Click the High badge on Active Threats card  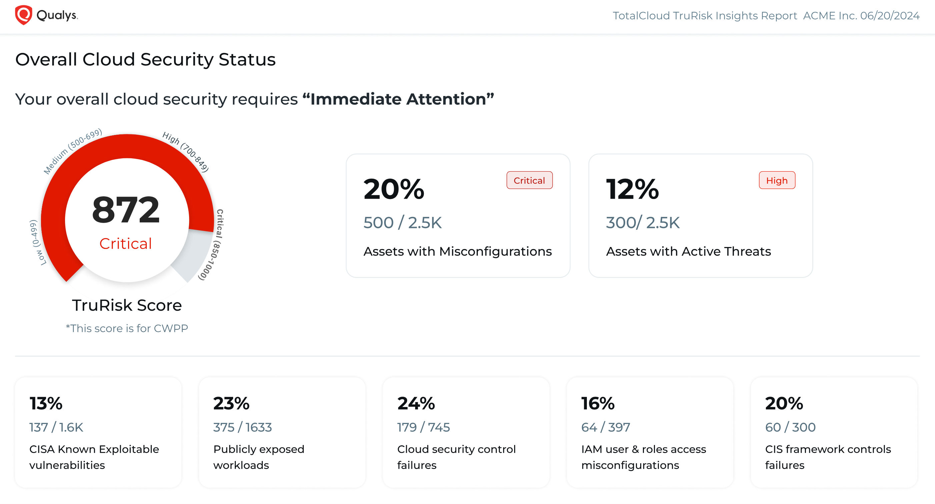(777, 180)
